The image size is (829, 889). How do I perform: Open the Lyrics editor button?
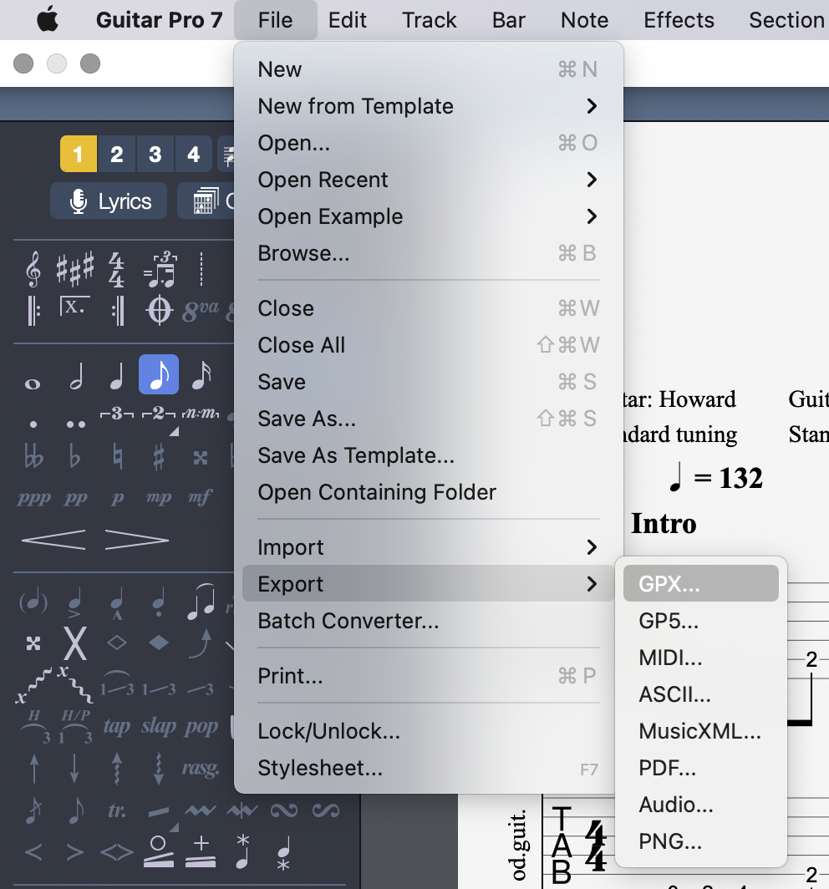(109, 201)
